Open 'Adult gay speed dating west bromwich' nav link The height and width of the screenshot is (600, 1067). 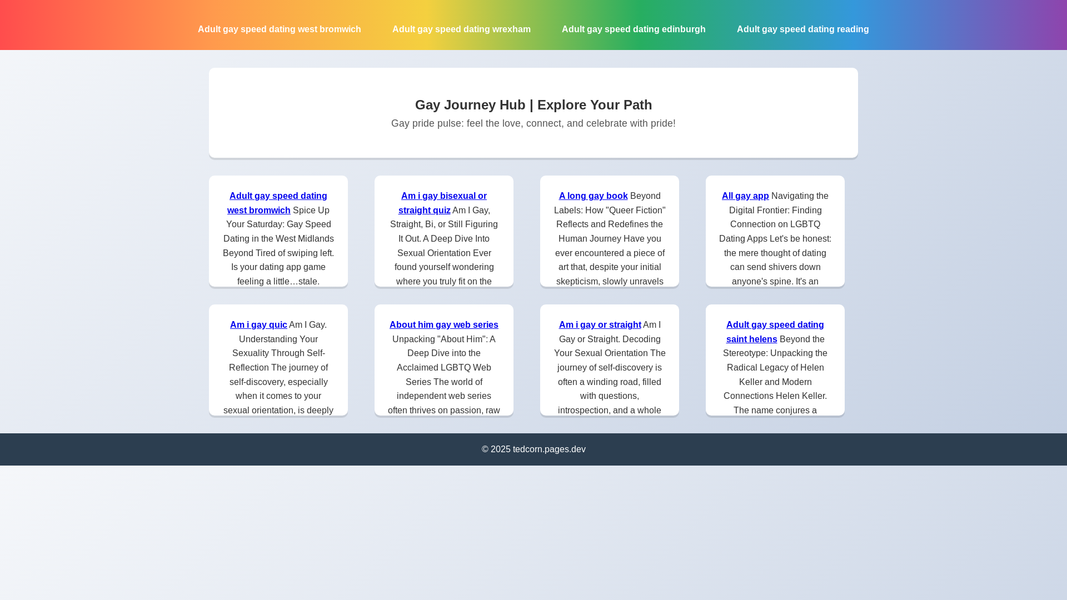[279, 29]
